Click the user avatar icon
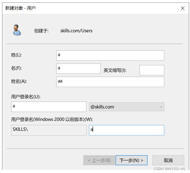Screen dimensions: 190x173 17,30
